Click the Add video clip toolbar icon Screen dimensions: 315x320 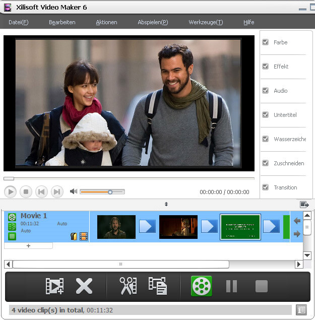coord(54,286)
